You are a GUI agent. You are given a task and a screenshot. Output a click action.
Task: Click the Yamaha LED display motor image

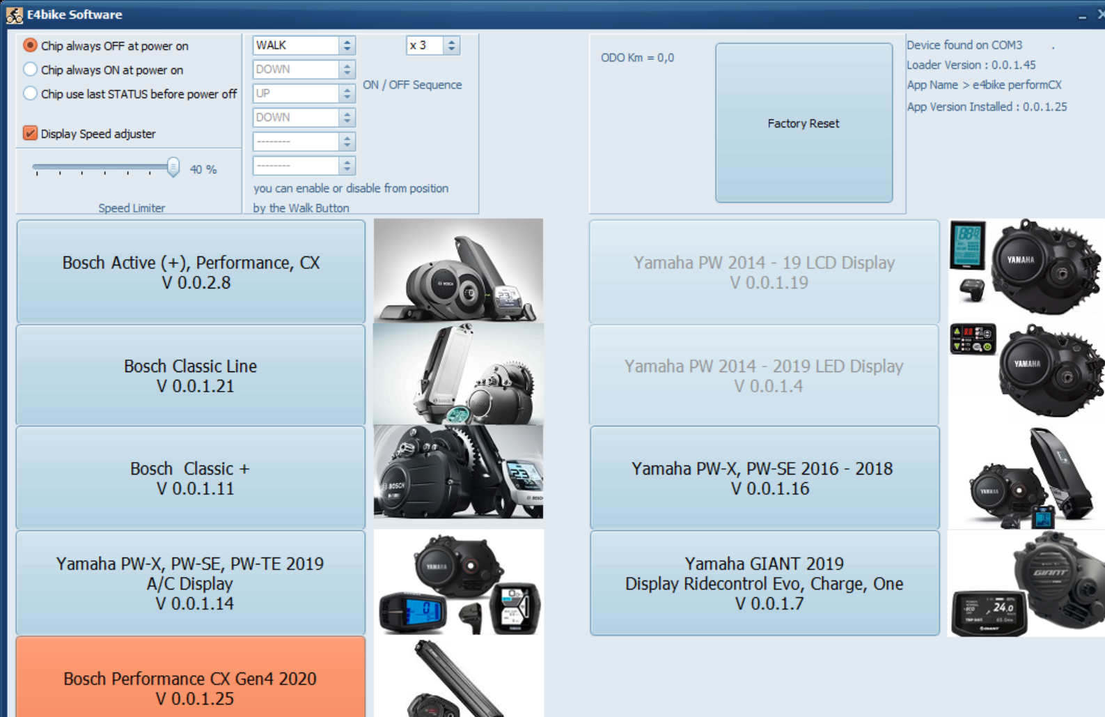point(1026,370)
